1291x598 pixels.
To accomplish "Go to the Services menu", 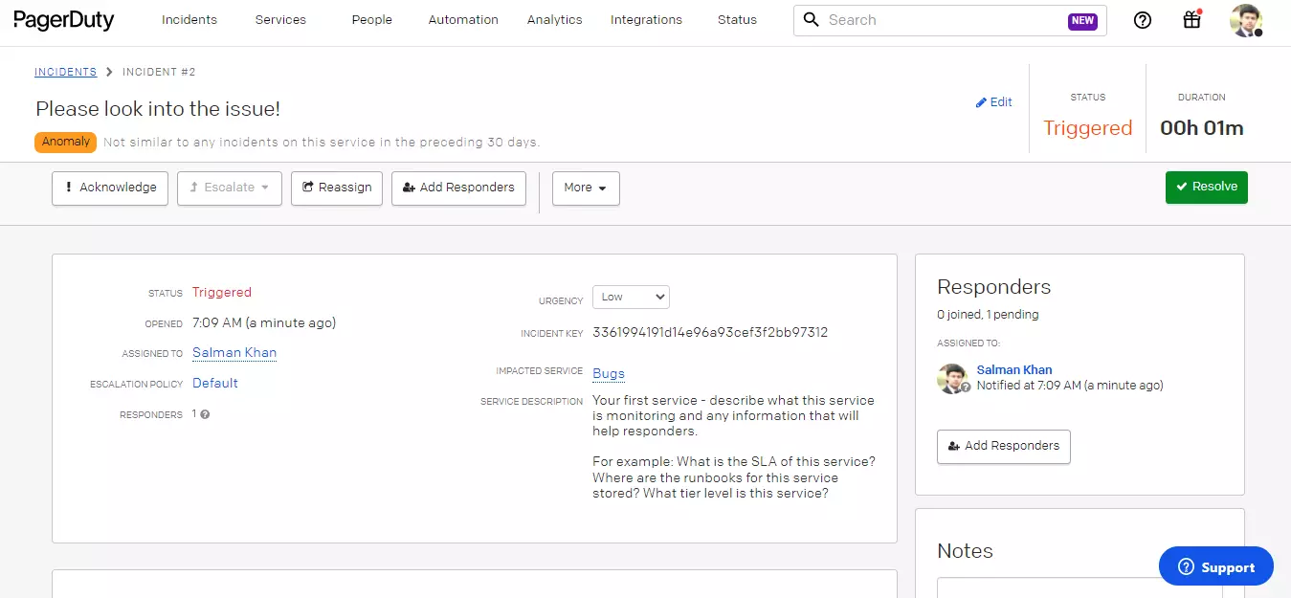I will point(280,20).
